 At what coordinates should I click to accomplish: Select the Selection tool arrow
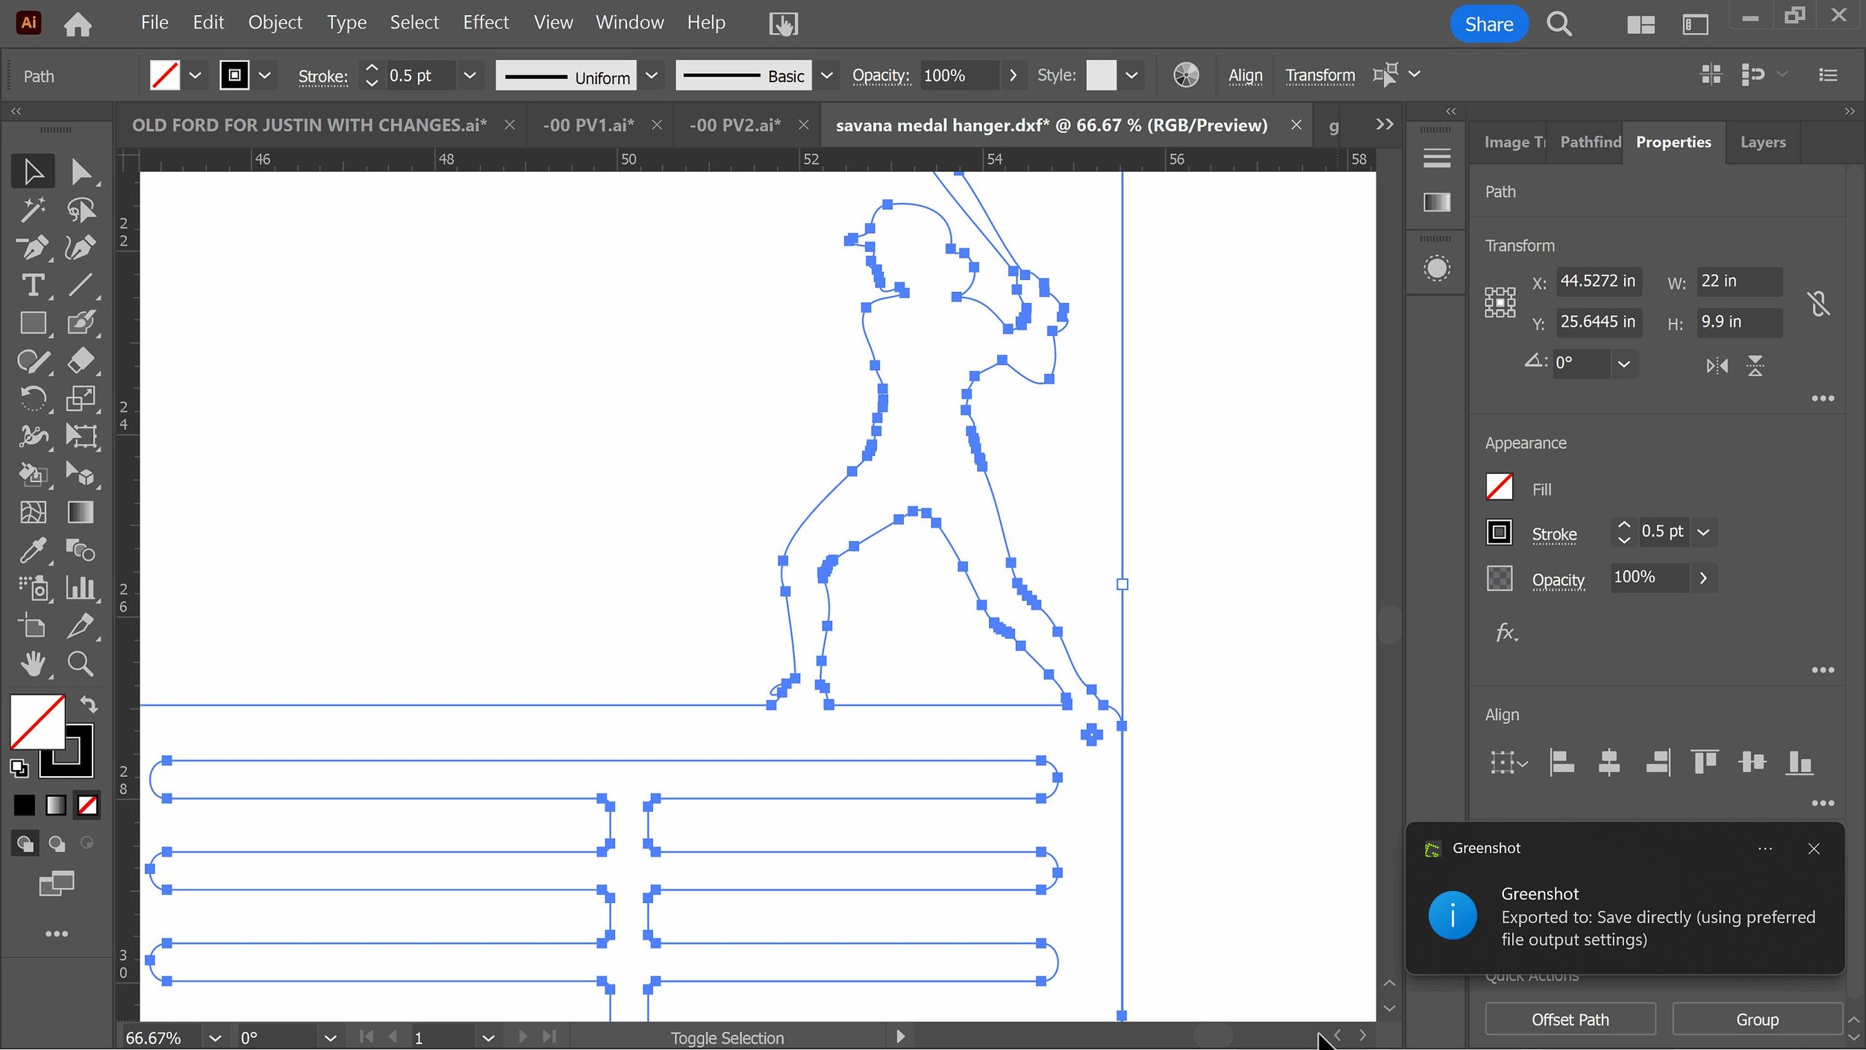(33, 172)
